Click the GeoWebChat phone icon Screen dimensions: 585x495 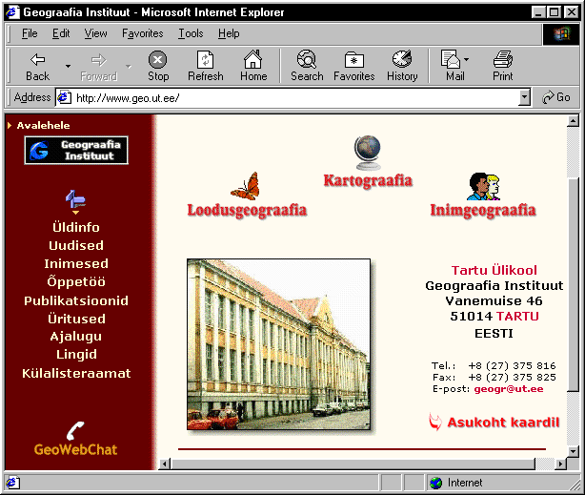[76, 430]
